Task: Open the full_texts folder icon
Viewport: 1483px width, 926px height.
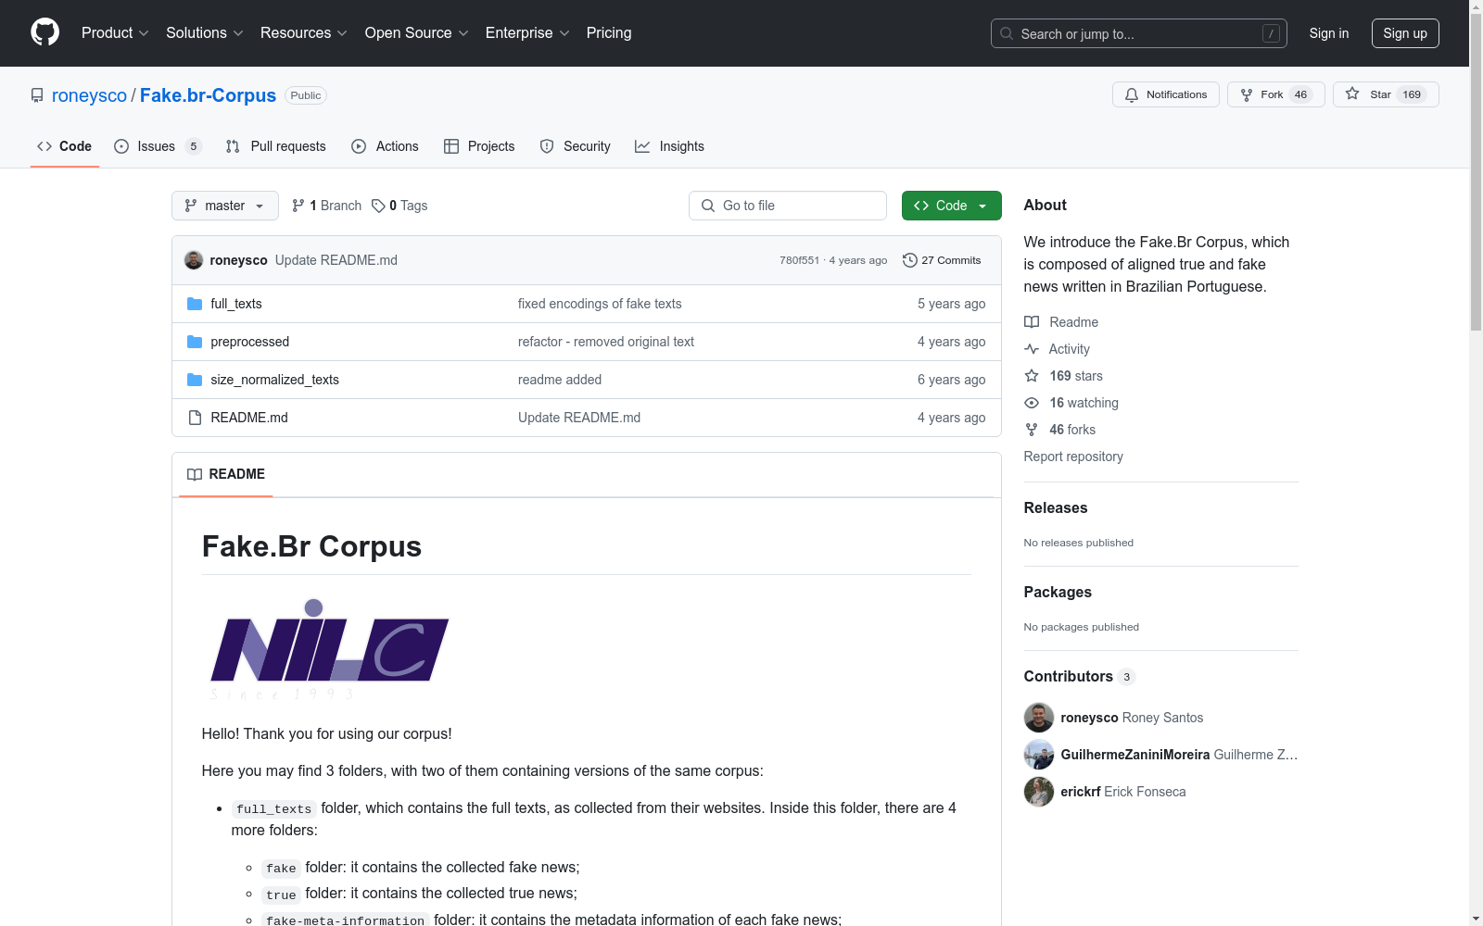Action: tap(195, 304)
